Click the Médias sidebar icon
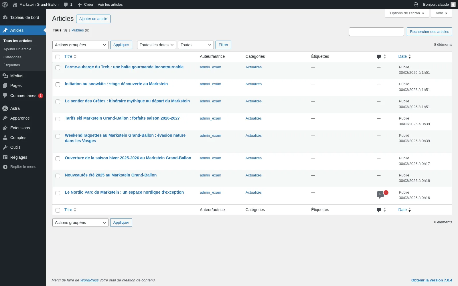 pyautogui.click(x=5, y=76)
